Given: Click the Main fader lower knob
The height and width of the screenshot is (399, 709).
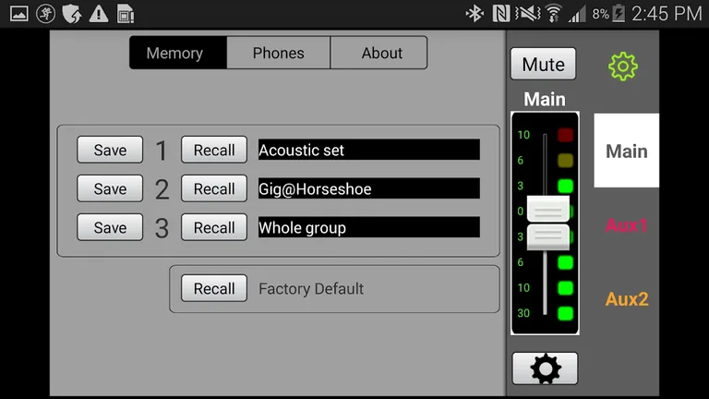Looking at the screenshot, I should (x=548, y=236).
